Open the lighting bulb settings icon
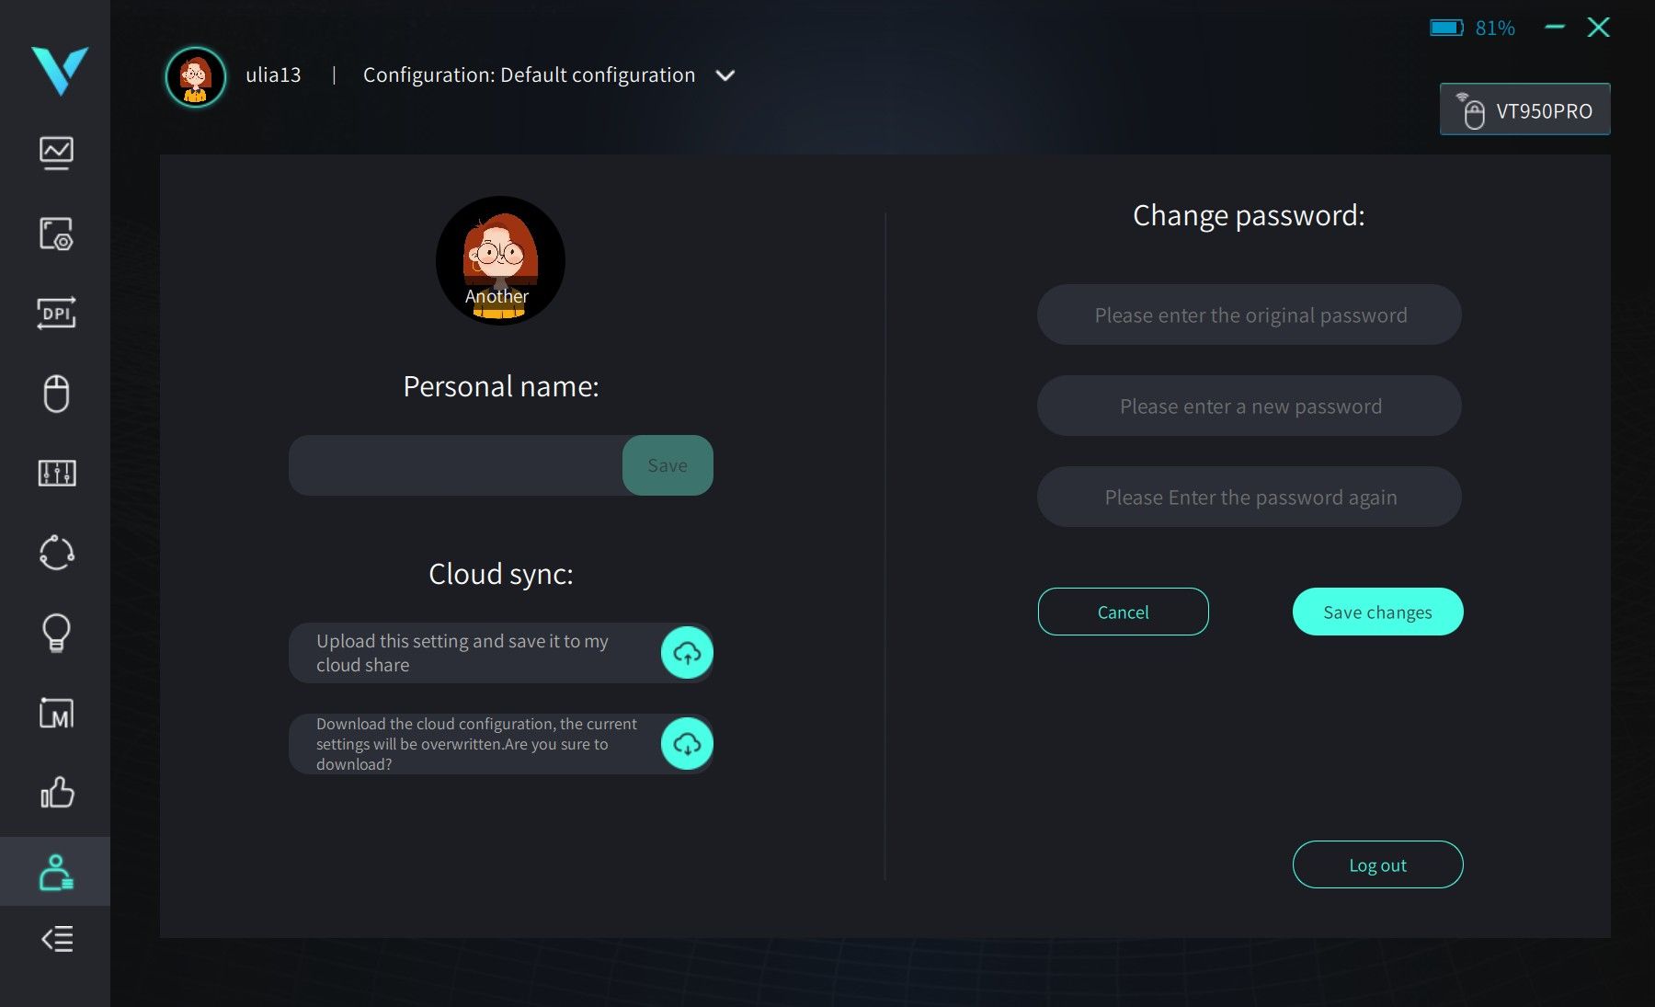The image size is (1655, 1007). coord(56,633)
